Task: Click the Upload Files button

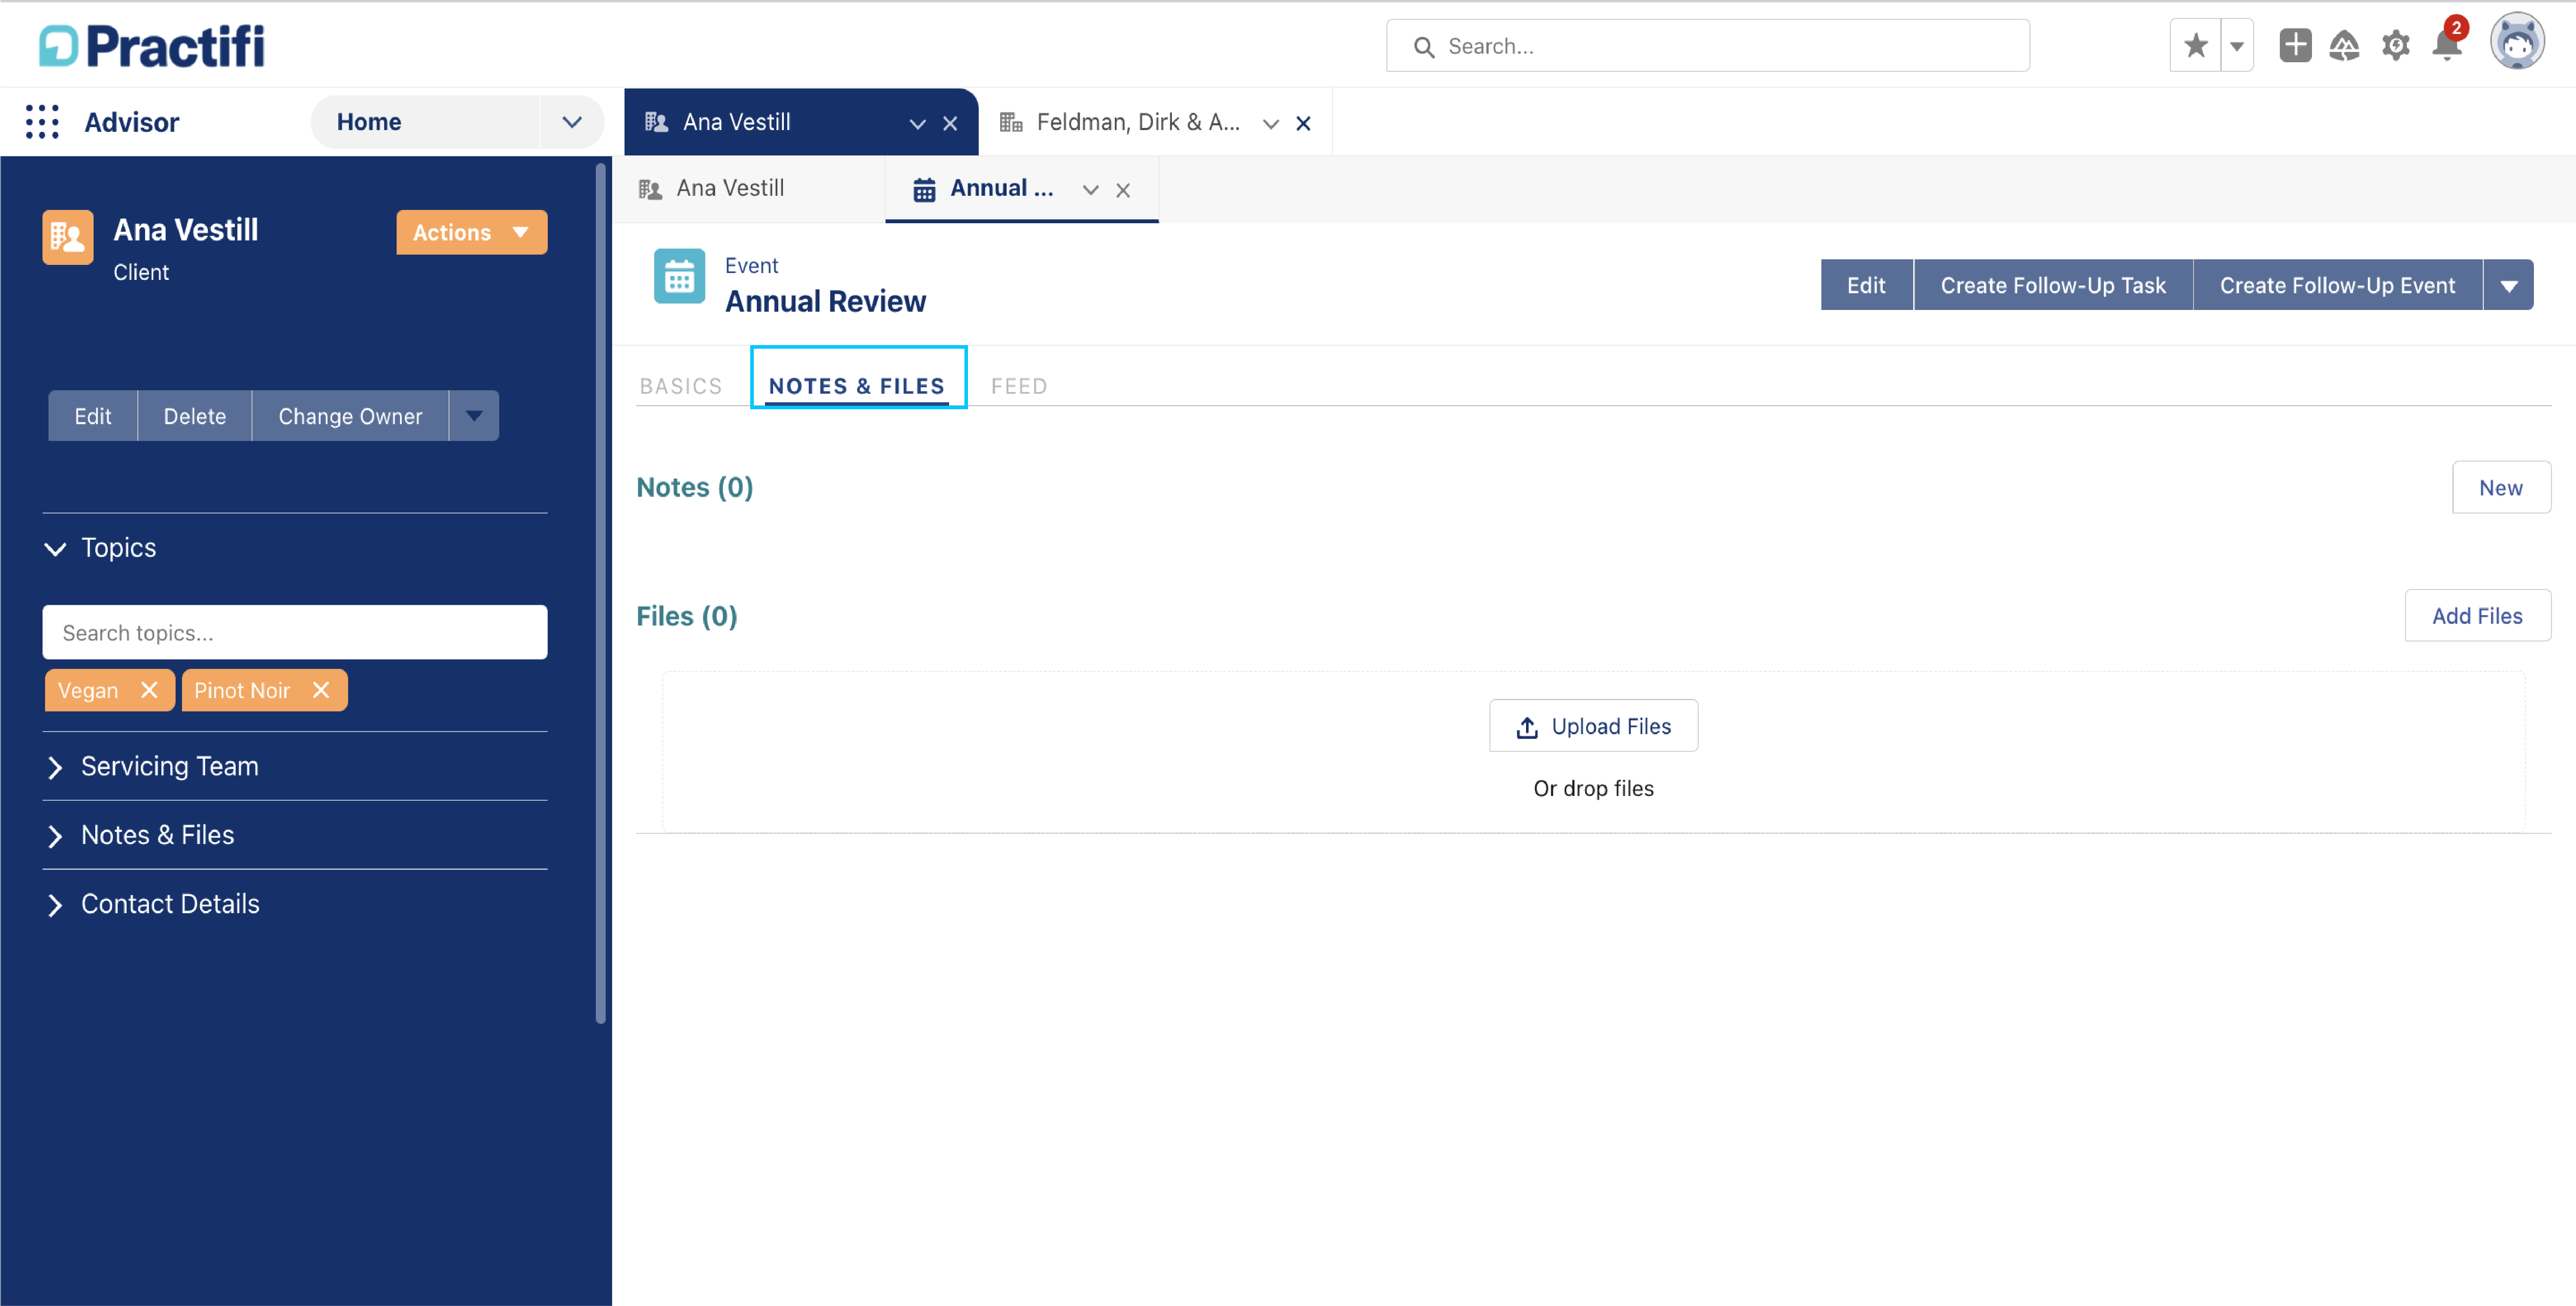Action: click(1593, 726)
